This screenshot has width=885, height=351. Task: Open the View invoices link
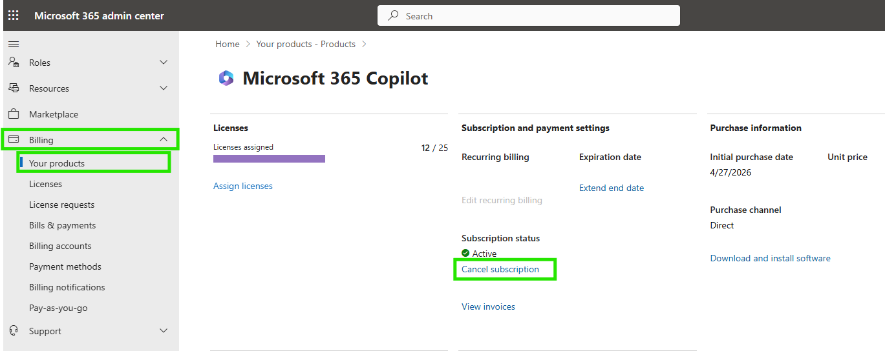(x=488, y=306)
